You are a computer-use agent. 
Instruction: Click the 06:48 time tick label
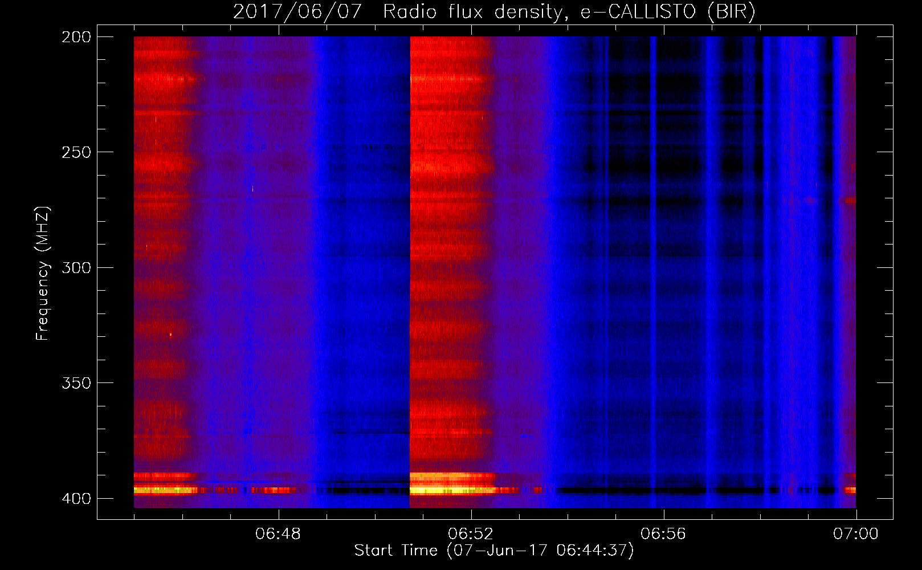click(x=278, y=534)
